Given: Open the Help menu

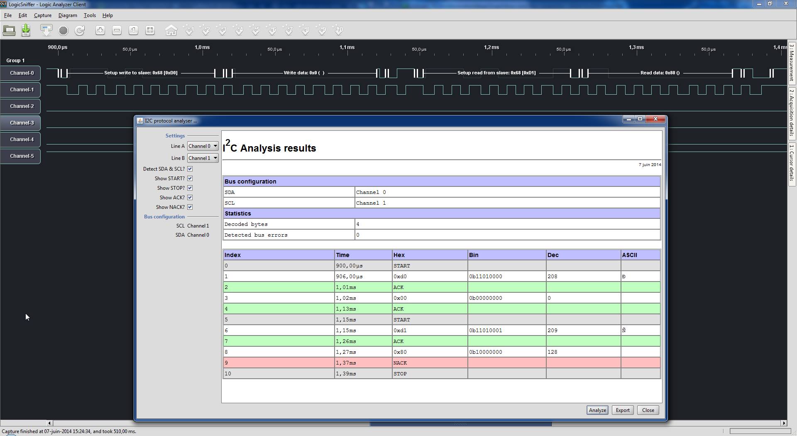Looking at the screenshot, I should pos(108,15).
